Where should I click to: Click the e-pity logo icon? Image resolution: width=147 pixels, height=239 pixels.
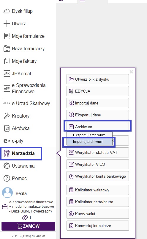coord(7,141)
